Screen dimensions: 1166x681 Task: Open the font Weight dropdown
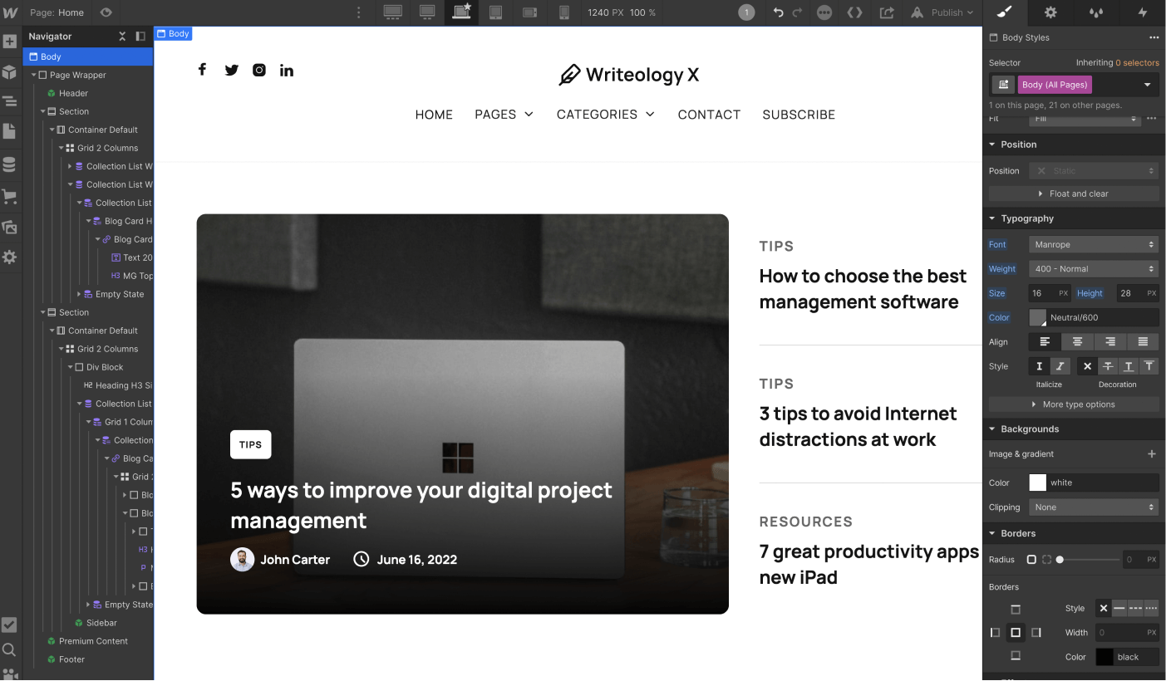pyautogui.click(x=1093, y=268)
